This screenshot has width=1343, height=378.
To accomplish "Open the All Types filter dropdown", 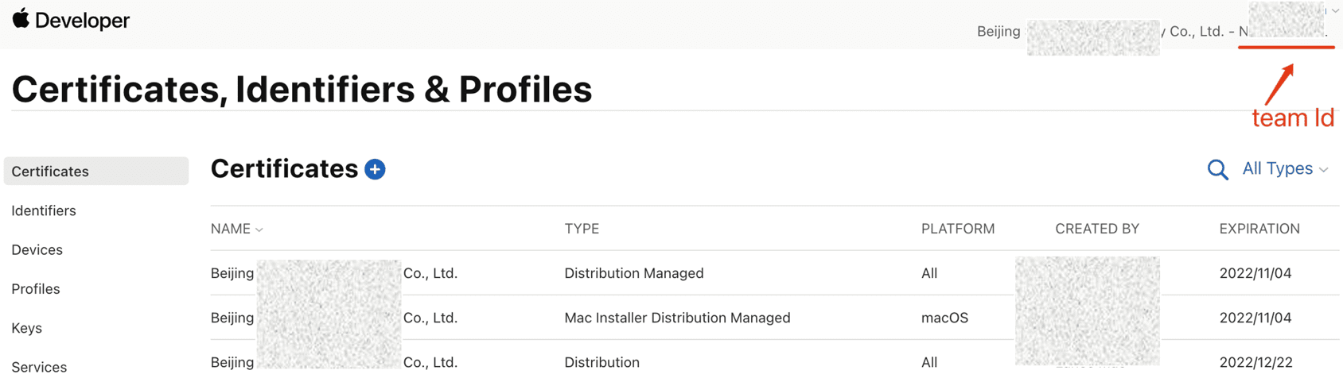I will point(1284,168).
